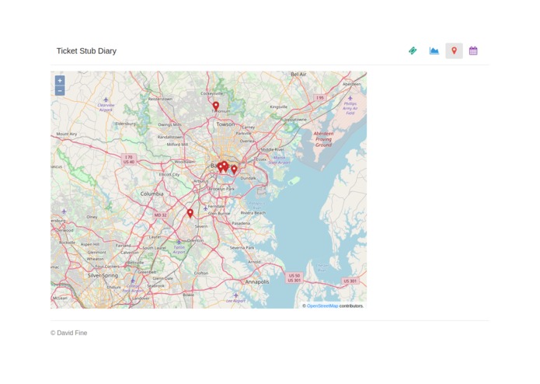The width and height of the screenshot is (540, 384).
Task: Click the David Fine copyright text
Action: [x=69, y=333]
